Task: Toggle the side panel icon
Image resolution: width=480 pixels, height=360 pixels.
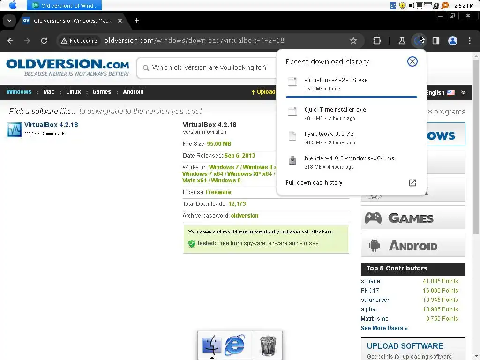Action: 436,41
